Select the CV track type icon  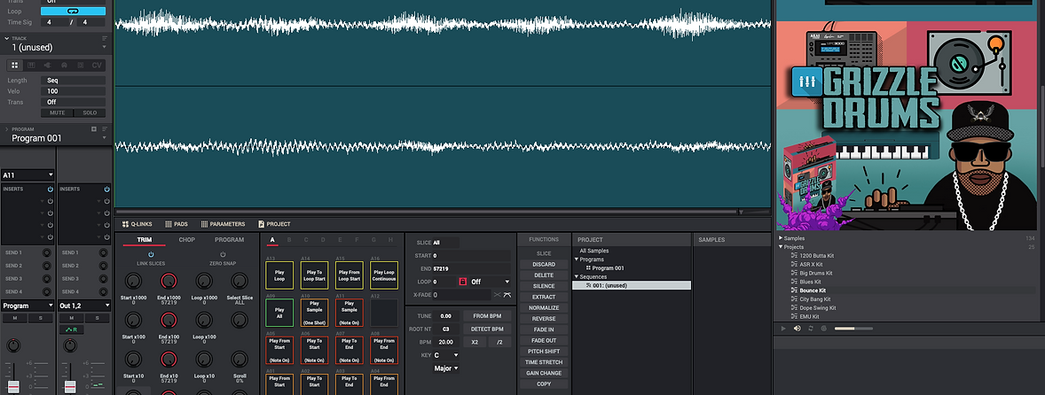click(x=97, y=66)
